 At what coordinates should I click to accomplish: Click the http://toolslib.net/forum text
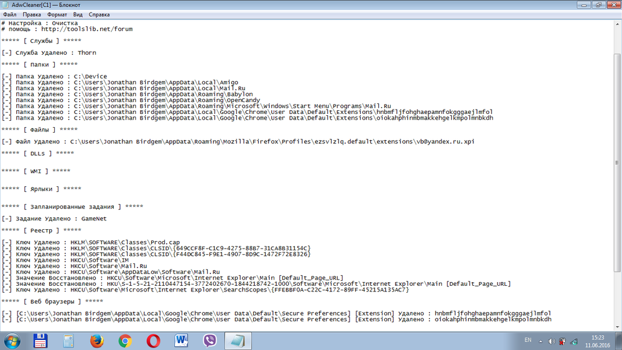click(x=87, y=29)
